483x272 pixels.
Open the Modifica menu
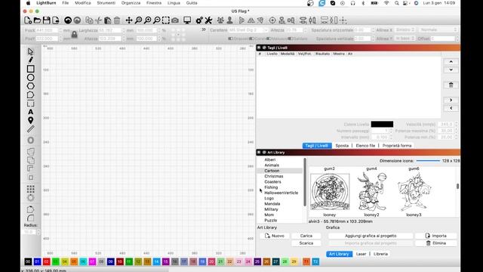tap(83, 3)
